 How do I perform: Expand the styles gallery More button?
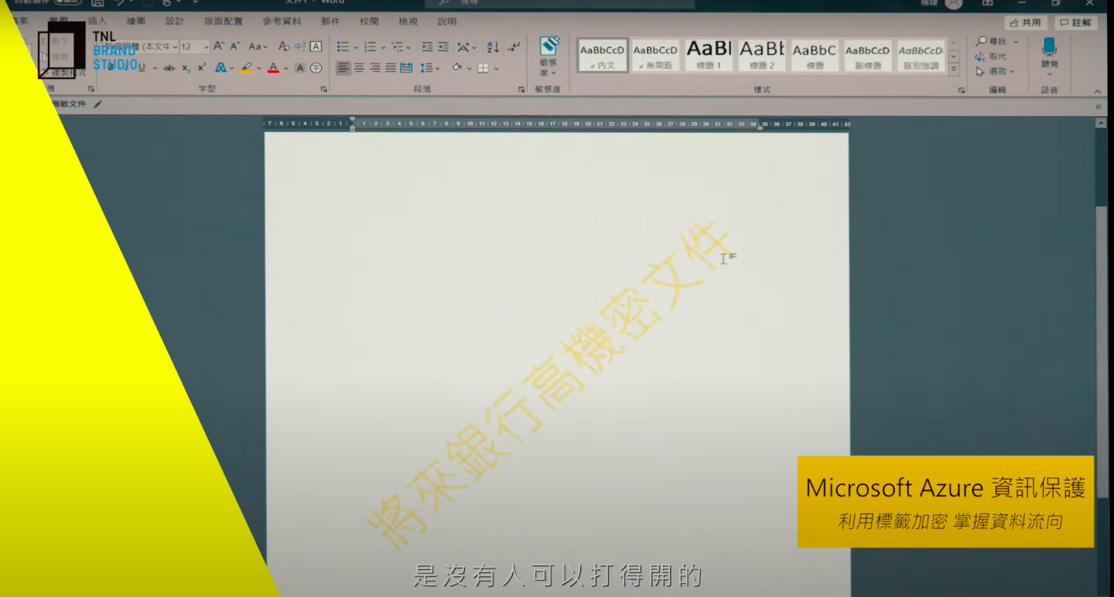pyautogui.click(x=953, y=70)
